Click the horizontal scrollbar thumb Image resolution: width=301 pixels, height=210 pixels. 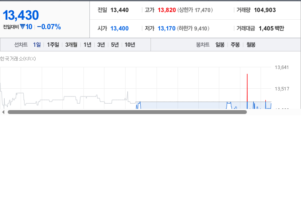coord(127,112)
